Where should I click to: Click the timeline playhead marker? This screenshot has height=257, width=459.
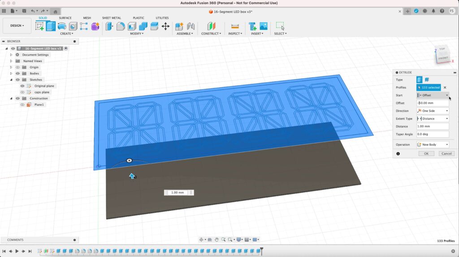[x=262, y=249]
